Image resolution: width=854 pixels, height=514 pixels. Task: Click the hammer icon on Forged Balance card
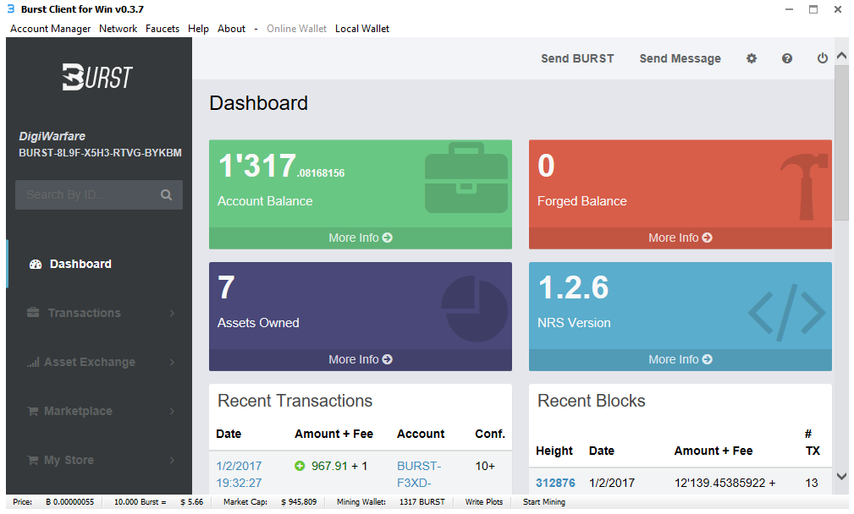tap(804, 186)
